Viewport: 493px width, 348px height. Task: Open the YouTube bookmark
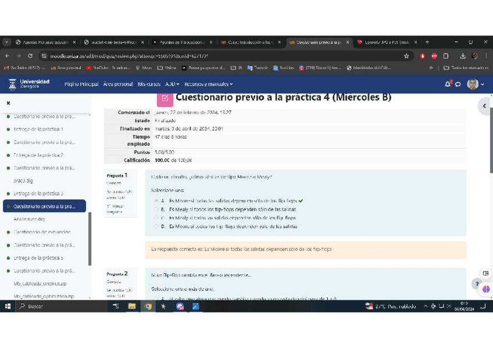click(108, 67)
